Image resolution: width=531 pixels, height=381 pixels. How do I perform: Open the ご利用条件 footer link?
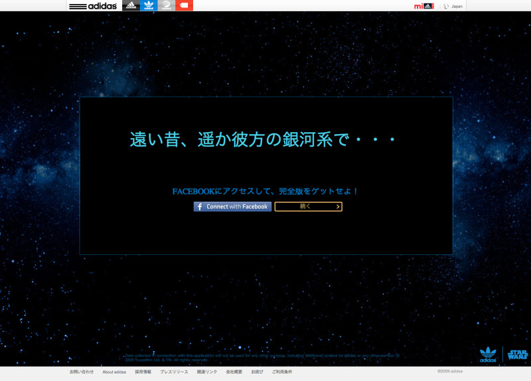(x=281, y=372)
